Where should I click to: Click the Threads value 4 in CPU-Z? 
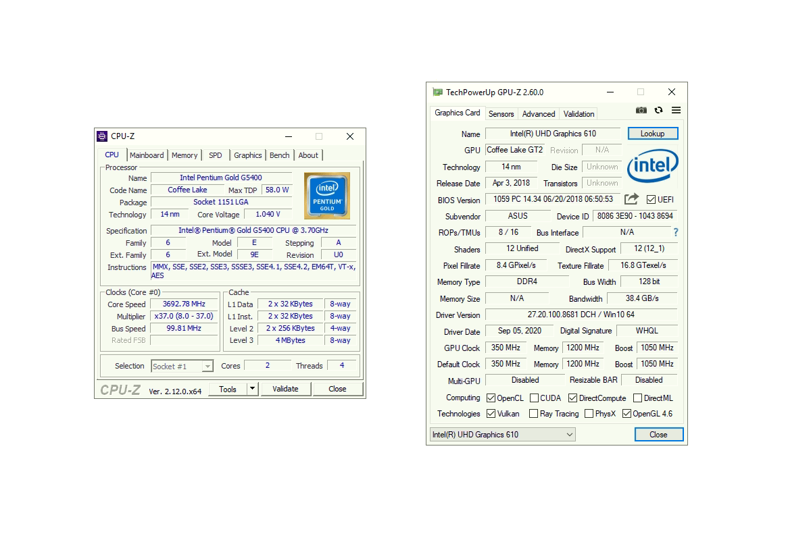click(342, 365)
